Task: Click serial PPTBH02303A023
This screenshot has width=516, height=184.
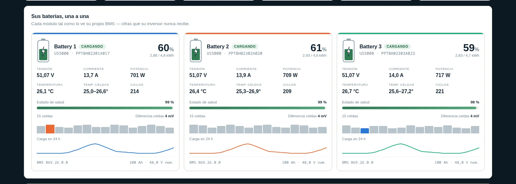Action: 398,53
